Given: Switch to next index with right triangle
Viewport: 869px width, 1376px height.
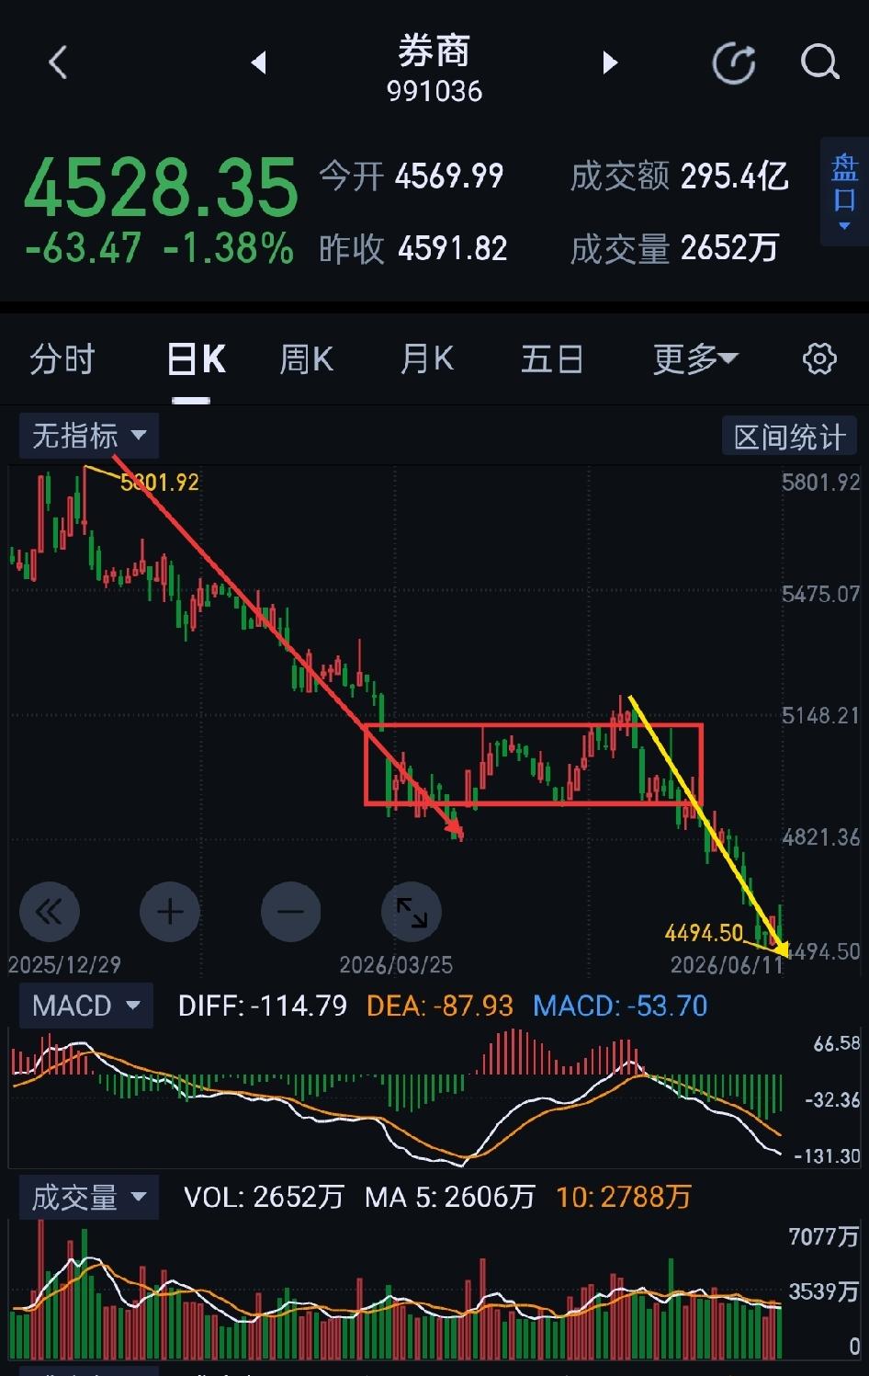Looking at the screenshot, I should [x=610, y=63].
